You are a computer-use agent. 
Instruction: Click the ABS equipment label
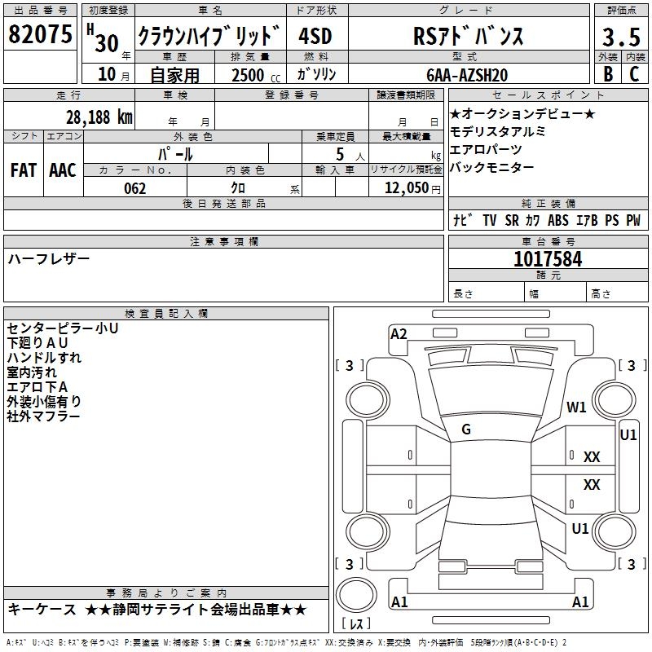(x=558, y=221)
